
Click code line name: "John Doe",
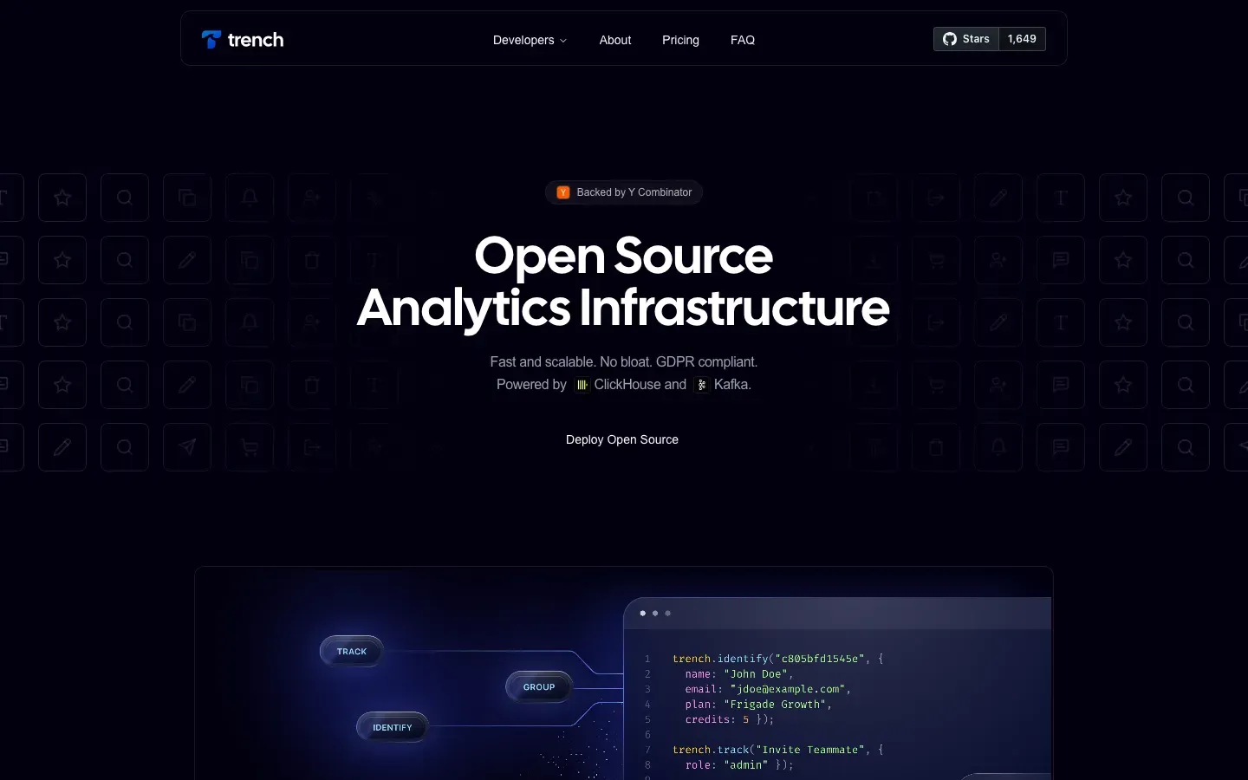[739, 673]
